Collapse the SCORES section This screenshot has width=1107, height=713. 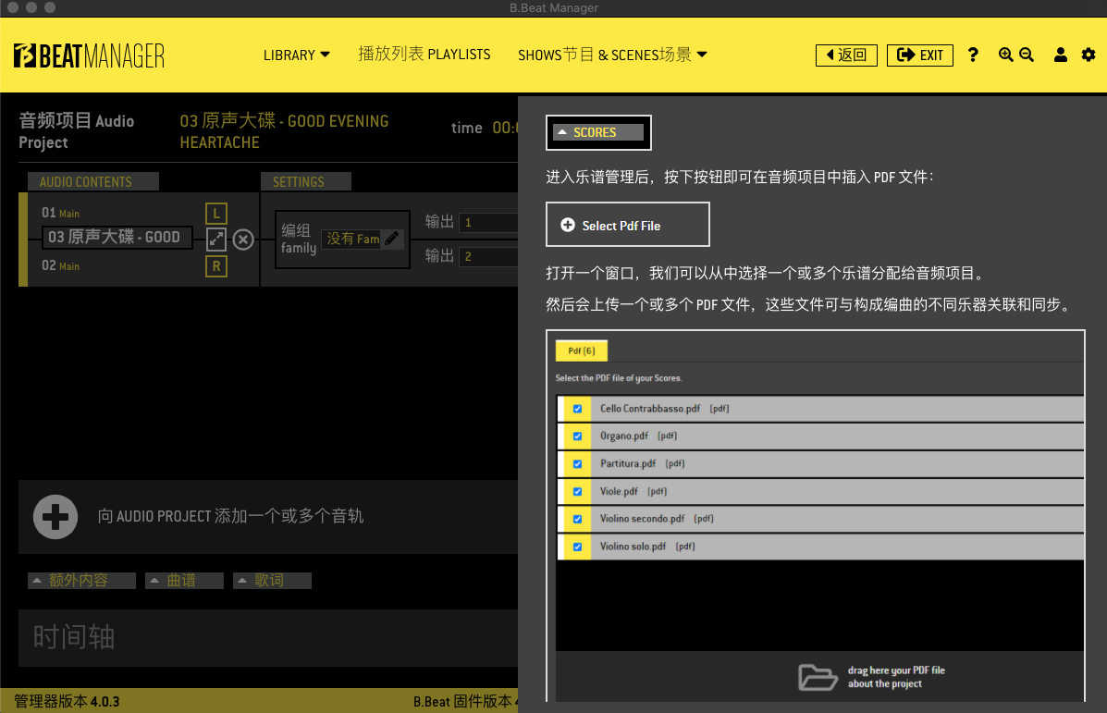[598, 132]
